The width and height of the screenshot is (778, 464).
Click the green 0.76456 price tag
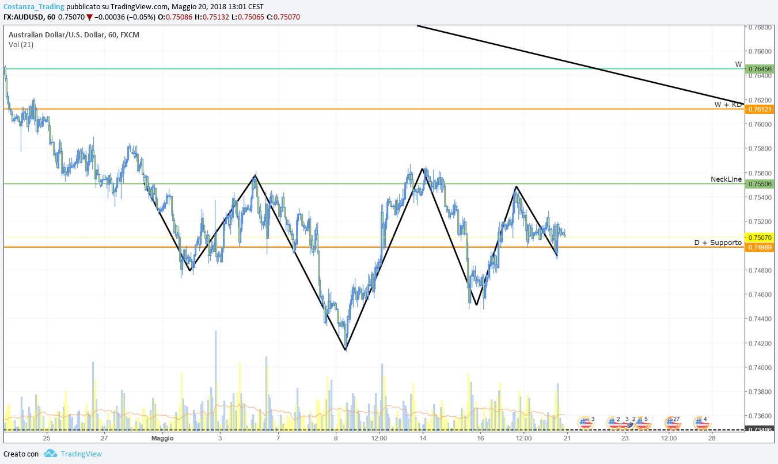coord(760,69)
